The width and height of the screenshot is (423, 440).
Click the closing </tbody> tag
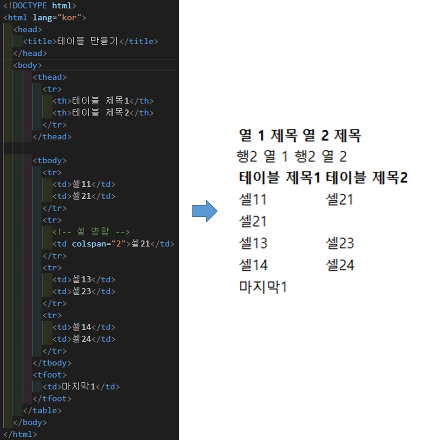point(52,363)
